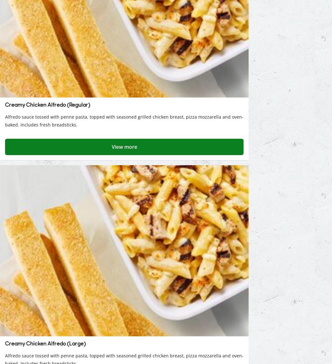Click the green View more button
The image size is (332, 364).
click(124, 147)
